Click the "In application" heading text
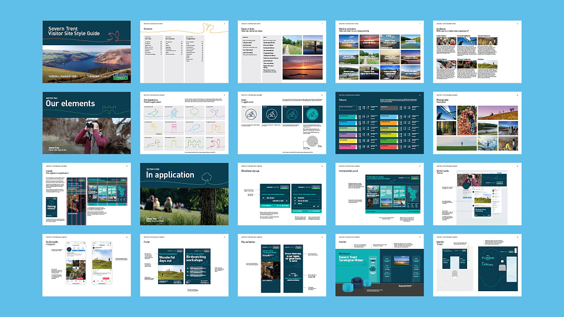Screen dimensions: 564x317 pos(170,175)
